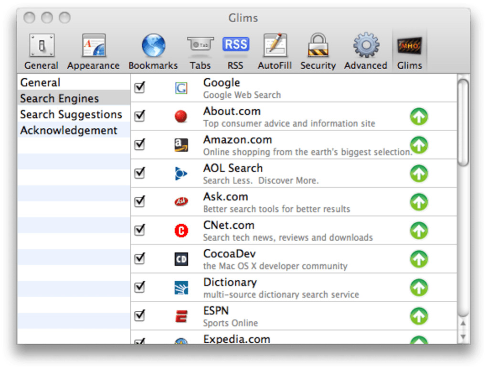Disable the Amazon.com search engine checkbox
487x369 pixels.
tap(140, 144)
